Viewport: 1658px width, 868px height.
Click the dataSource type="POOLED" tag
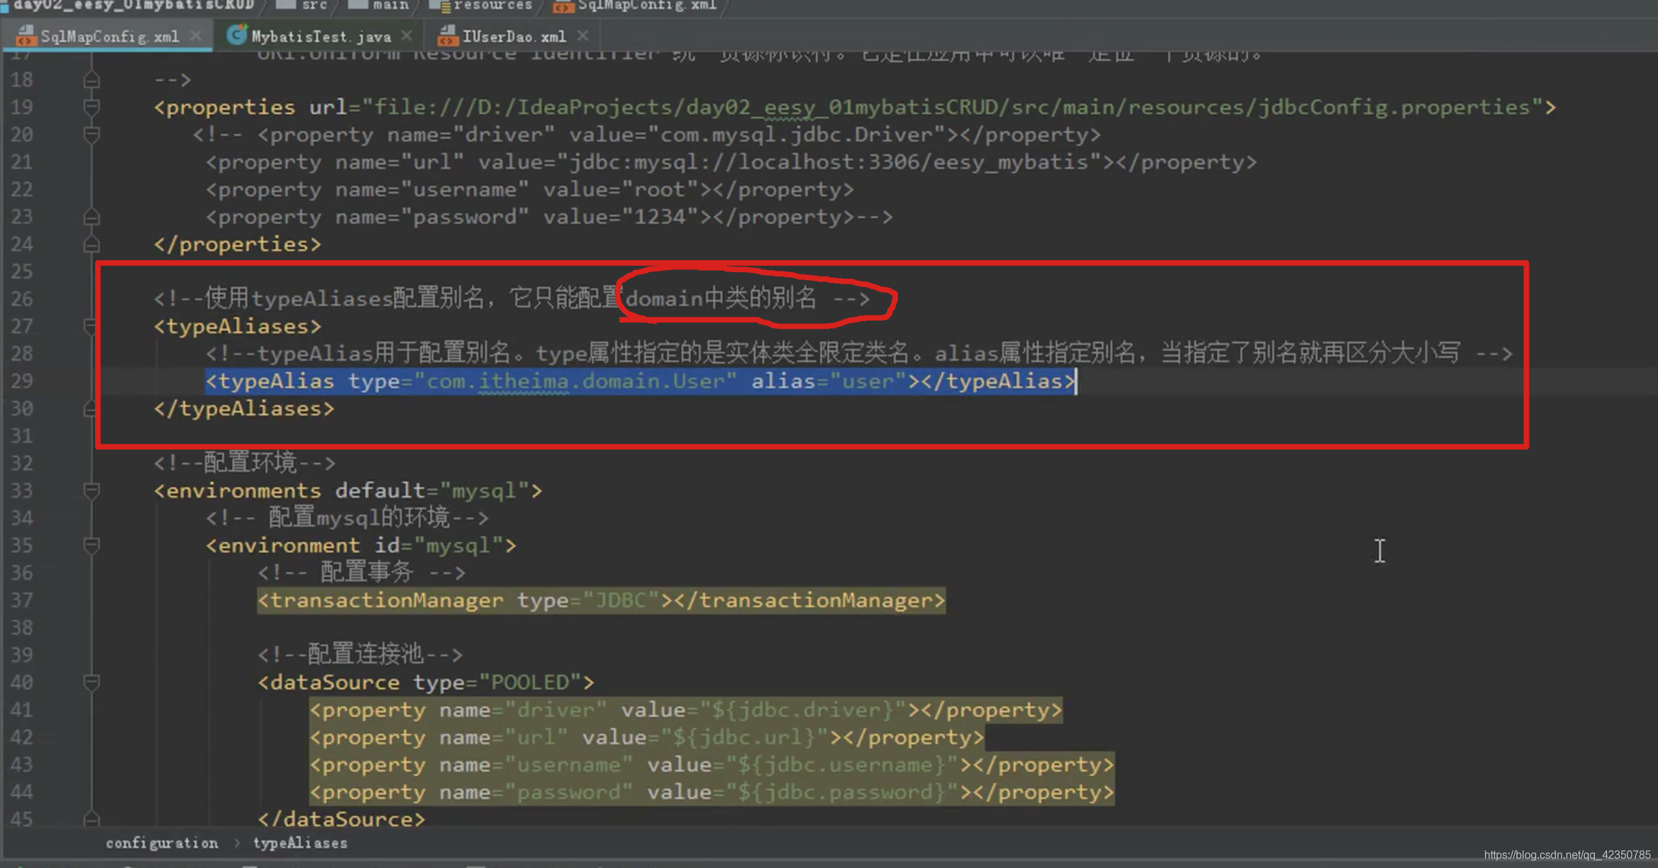(x=425, y=682)
